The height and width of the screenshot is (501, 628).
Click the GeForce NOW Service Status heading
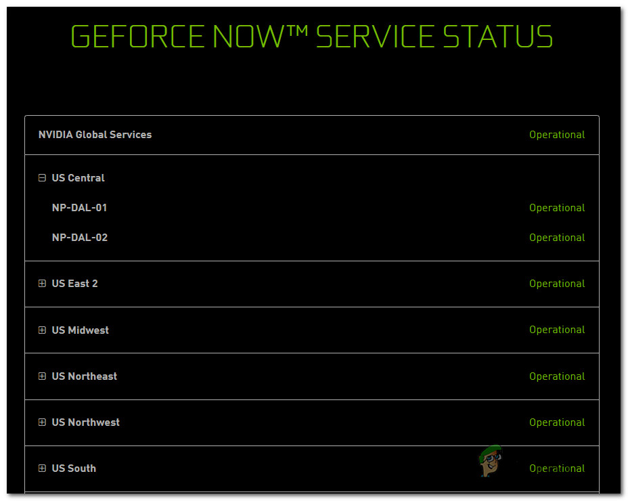coord(311,37)
